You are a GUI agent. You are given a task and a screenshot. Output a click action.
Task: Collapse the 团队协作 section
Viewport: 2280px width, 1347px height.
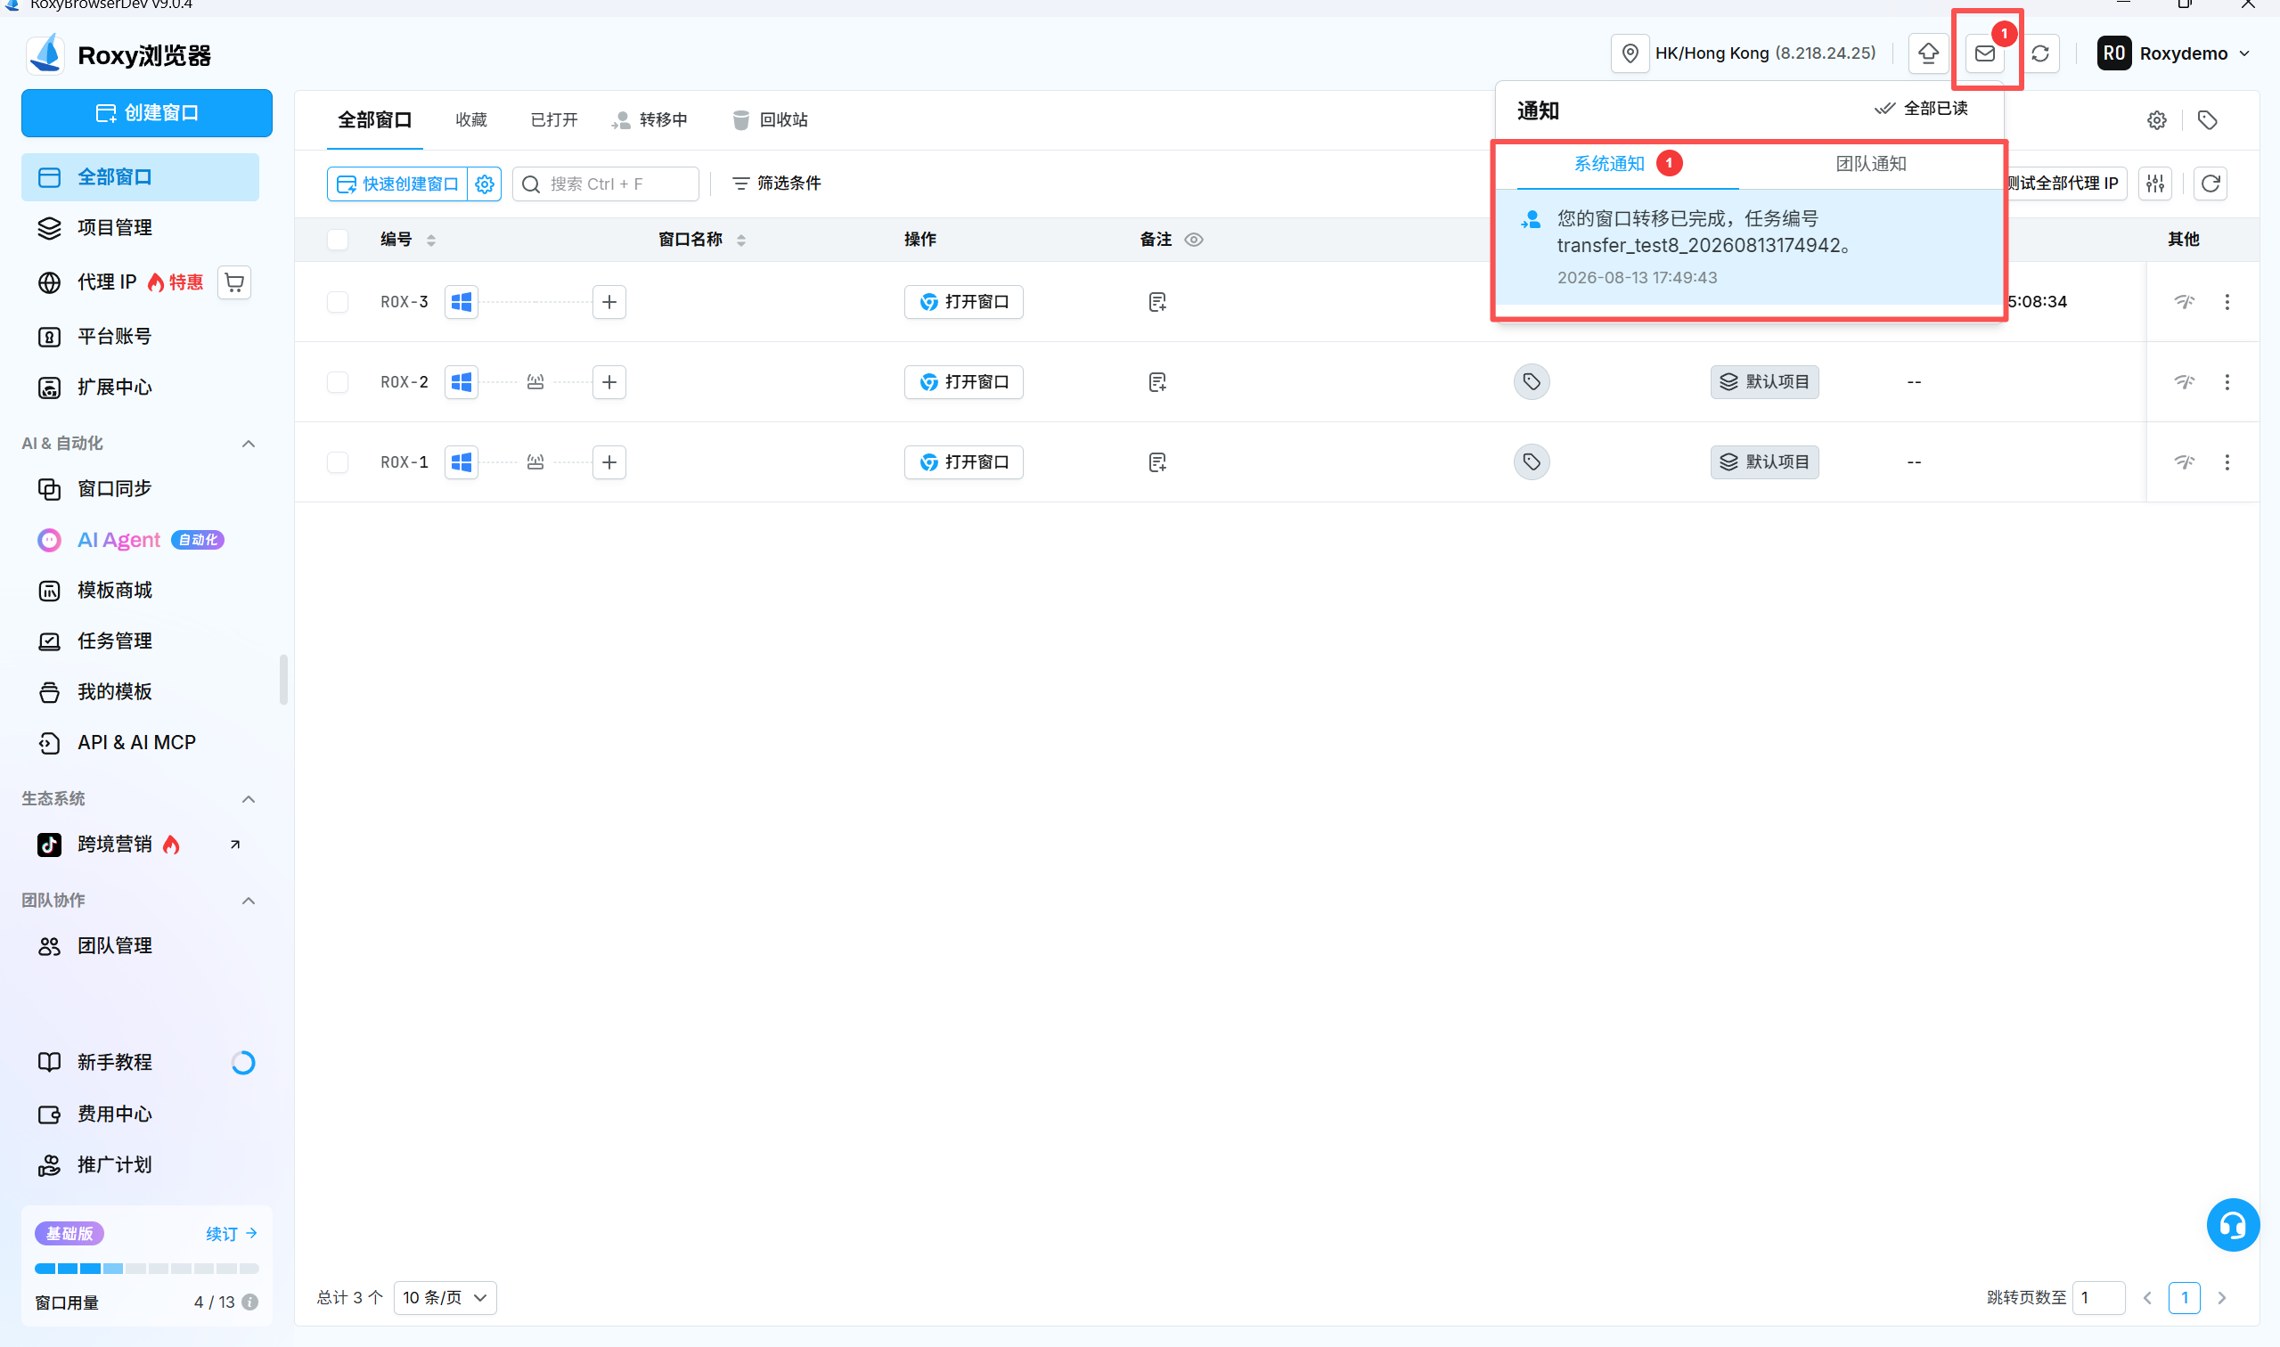click(248, 901)
